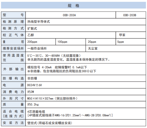Viewport: 147px width, 128px height.
Task: Click the W50×H110×D27mm dimensions text
Action: pyautogui.click(x=40, y=99)
